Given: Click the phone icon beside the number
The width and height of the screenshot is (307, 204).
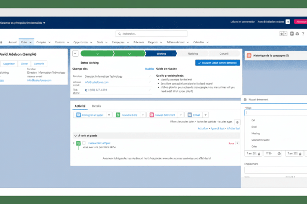Looking at the screenshot, I should click(86, 90).
